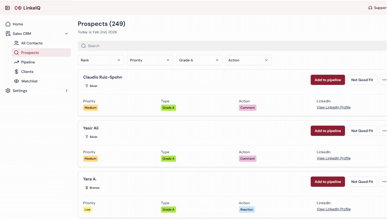The height and width of the screenshot is (219, 387).
Task: Add Claudio Ruiz-Spohn to pipeline
Action: click(328, 80)
